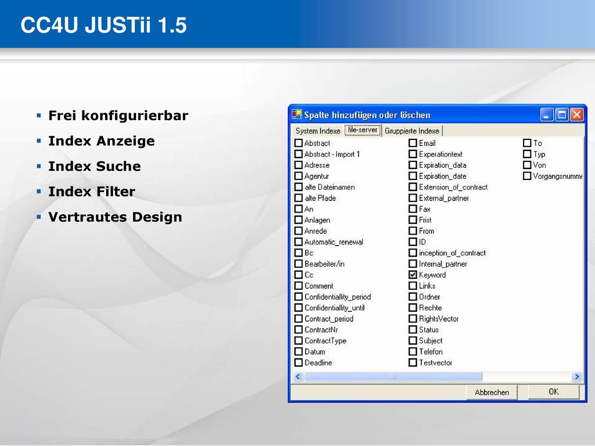Tick the Adresse checkbox

[299, 165]
